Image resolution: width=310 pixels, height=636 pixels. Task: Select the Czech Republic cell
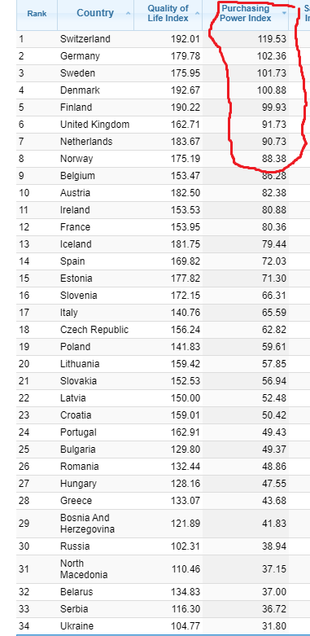click(x=95, y=330)
